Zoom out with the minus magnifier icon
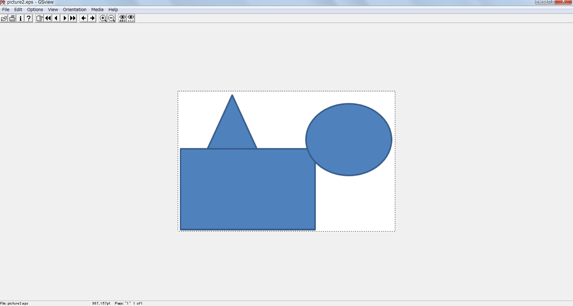 [111, 18]
